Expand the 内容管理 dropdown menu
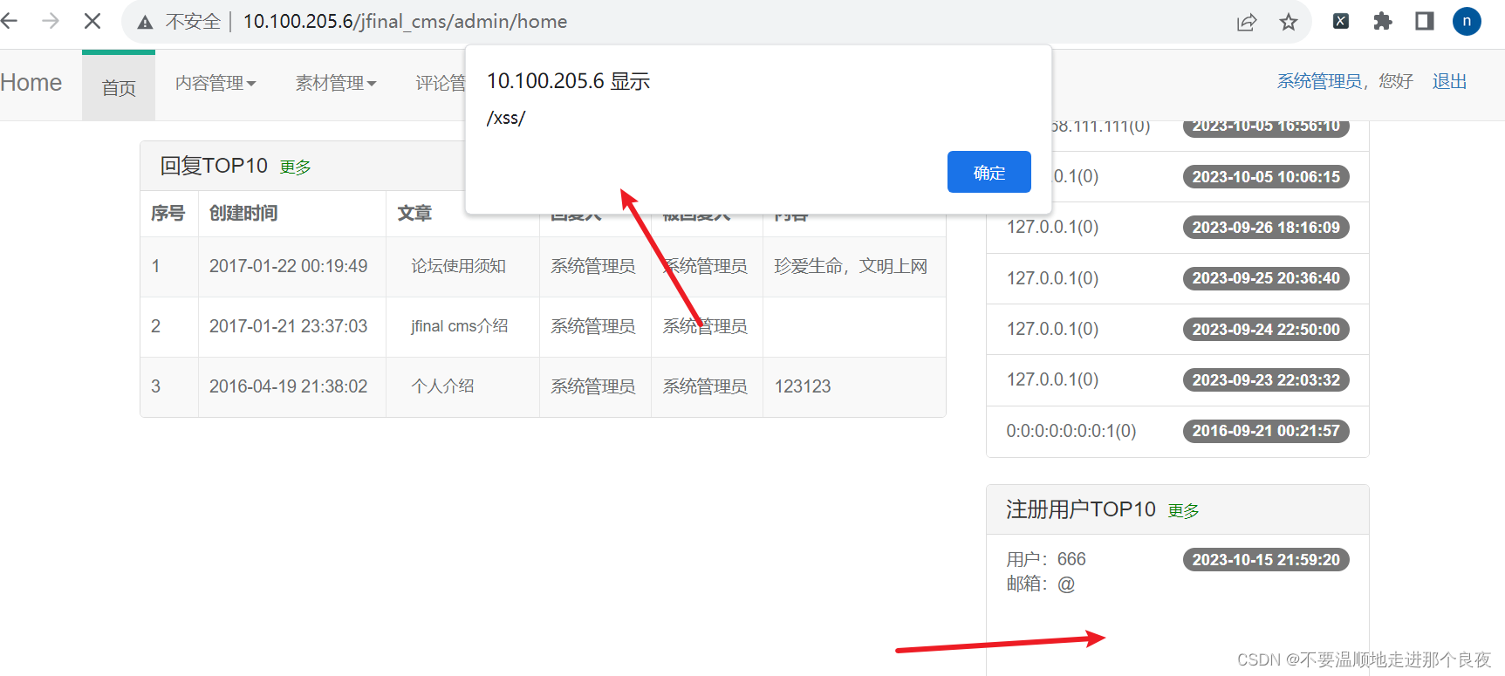This screenshot has width=1505, height=676. coord(215,83)
